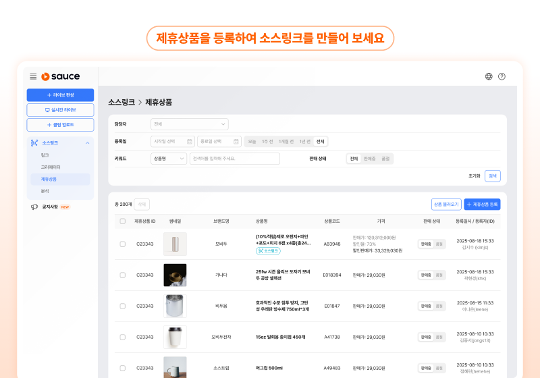Click the 브랜드명 column header
The width and height of the screenshot is (540, 378).
[221, 221]
